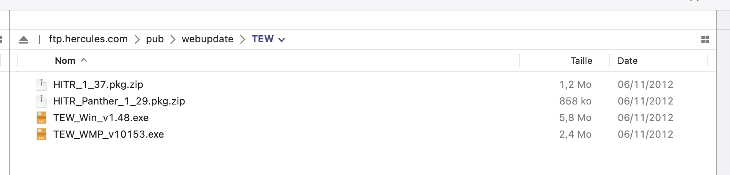
Task: Click zip icon of HITR_1_37.pkg.zip
Action: [x=41, y=85]
